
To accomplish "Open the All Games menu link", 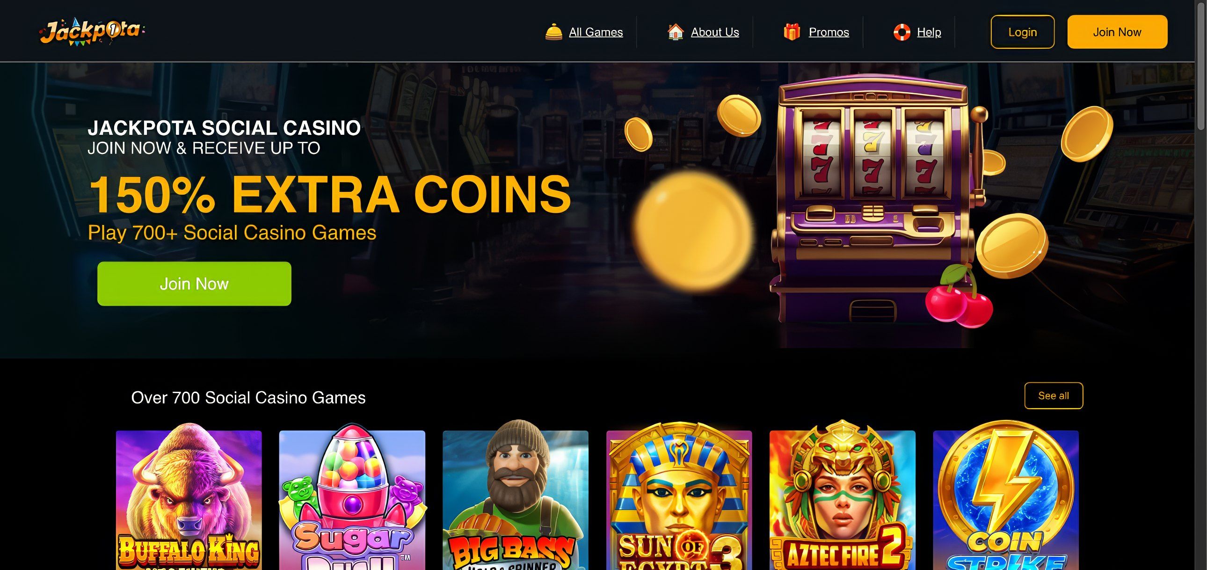I will [x=596, y=32].
